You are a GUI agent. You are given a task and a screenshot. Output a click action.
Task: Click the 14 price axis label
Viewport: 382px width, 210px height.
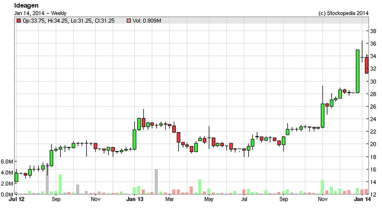coord(373,182)
